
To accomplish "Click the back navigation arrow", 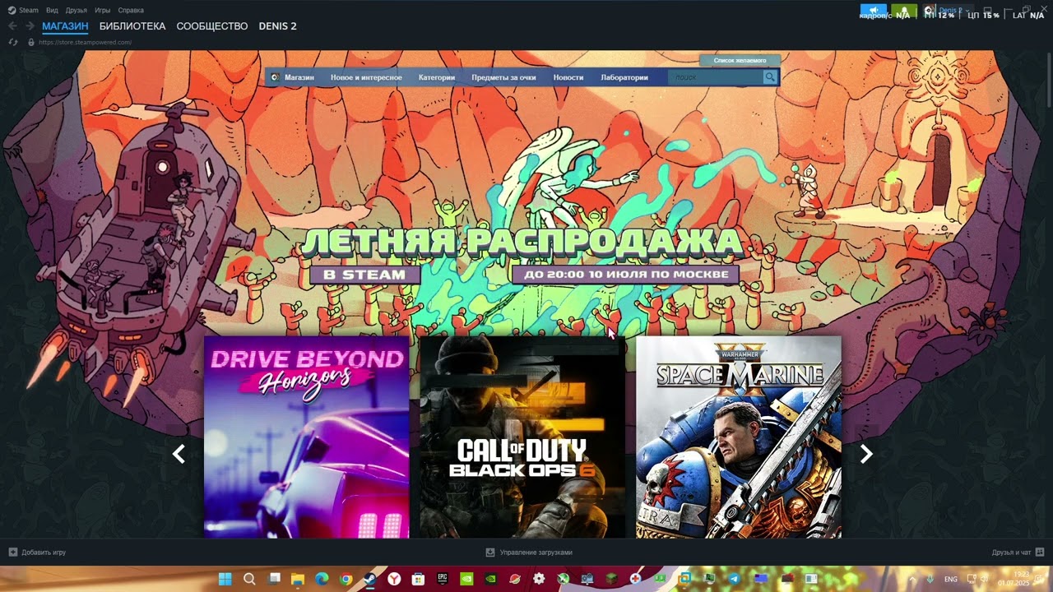I will 12,26.
